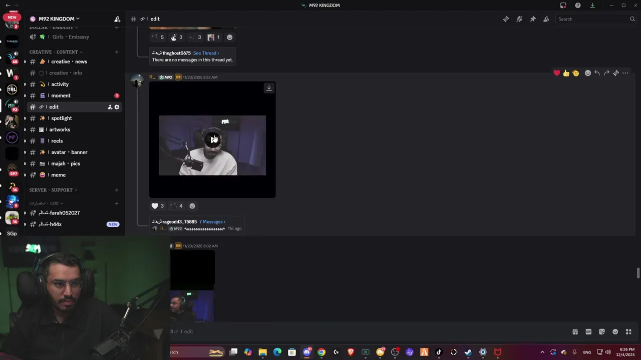641x360 pixels.
Task: Open h44x ticket channel
Action: tap(74, 224)
